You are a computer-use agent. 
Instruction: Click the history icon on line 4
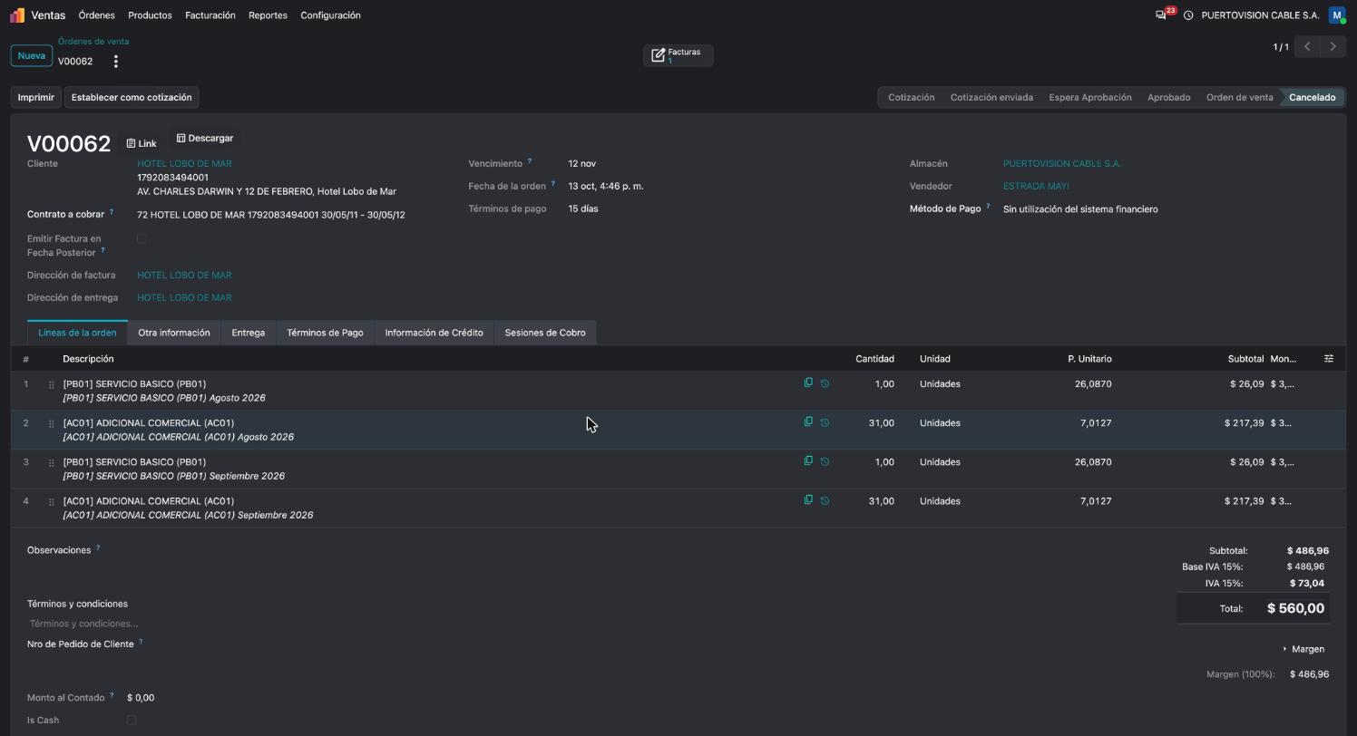(x=825, y=500)
